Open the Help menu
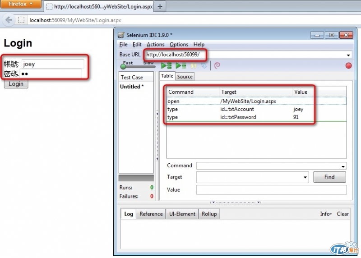 tap(199, 44)
